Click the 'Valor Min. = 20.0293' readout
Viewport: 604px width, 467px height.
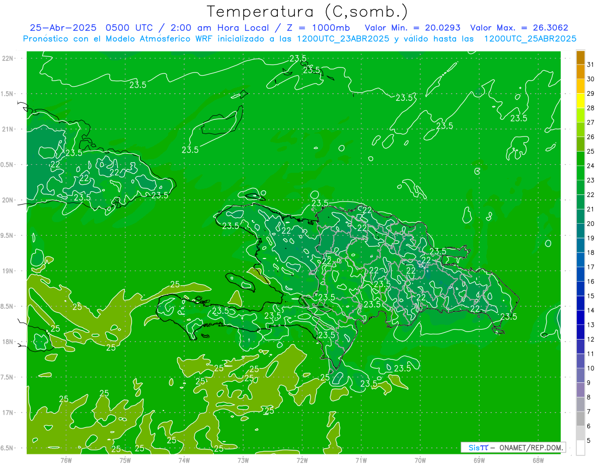[412, 28]
